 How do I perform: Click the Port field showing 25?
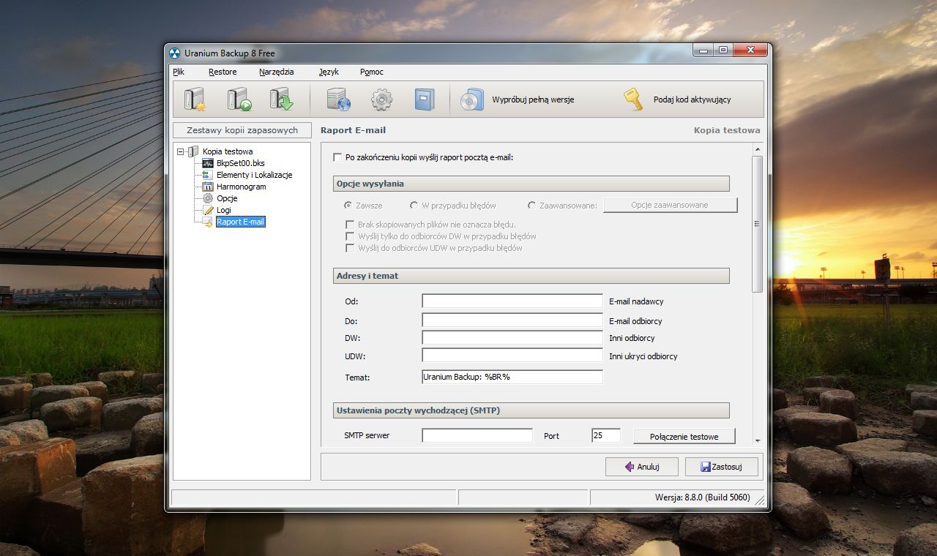606,435
